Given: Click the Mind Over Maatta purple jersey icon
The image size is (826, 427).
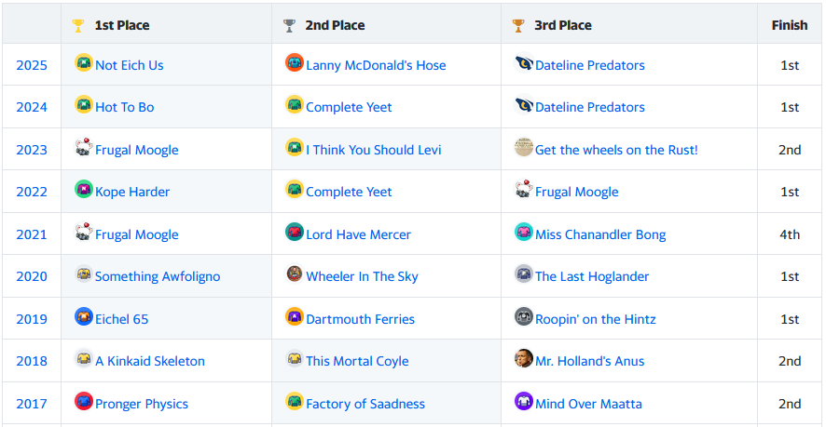Looking at the screenshot, I should tap(524, 401).
